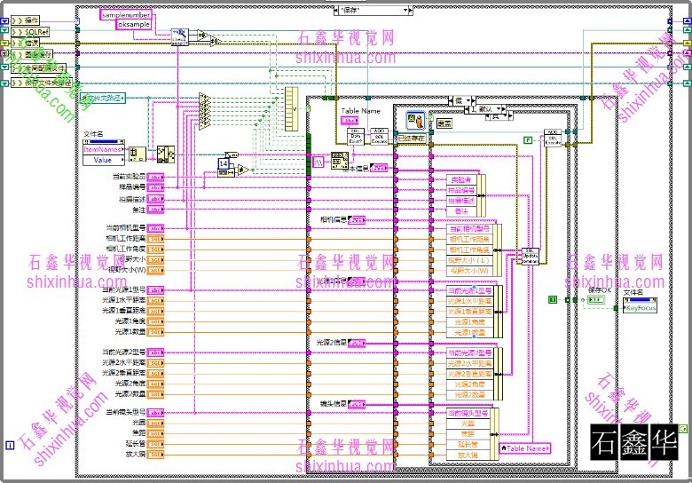Screen dimensions: 692x483
Task: Select the SQL Update VI icon
Action: (x=531, y=256)
